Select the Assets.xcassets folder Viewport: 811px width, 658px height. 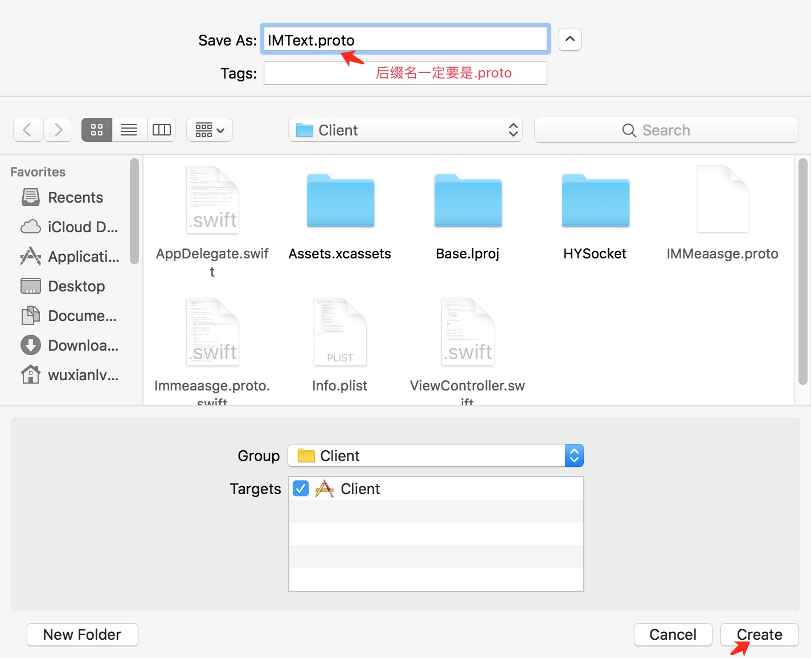340,200
